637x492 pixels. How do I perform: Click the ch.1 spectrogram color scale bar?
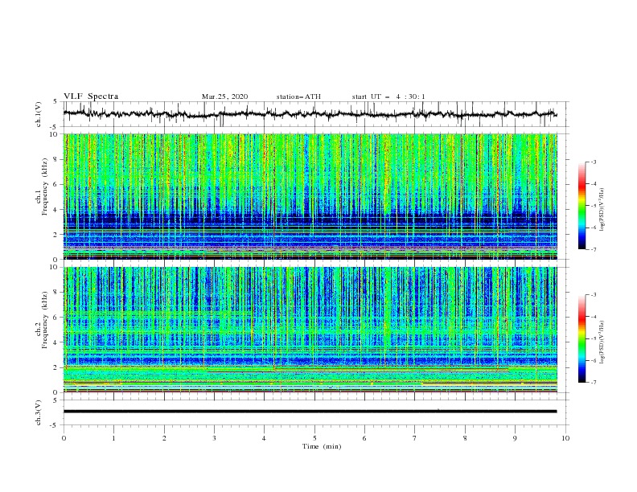click(582, 206)
